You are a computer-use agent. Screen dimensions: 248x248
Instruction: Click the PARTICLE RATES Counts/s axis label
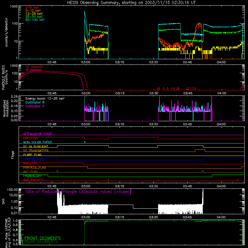coord(5,77)
